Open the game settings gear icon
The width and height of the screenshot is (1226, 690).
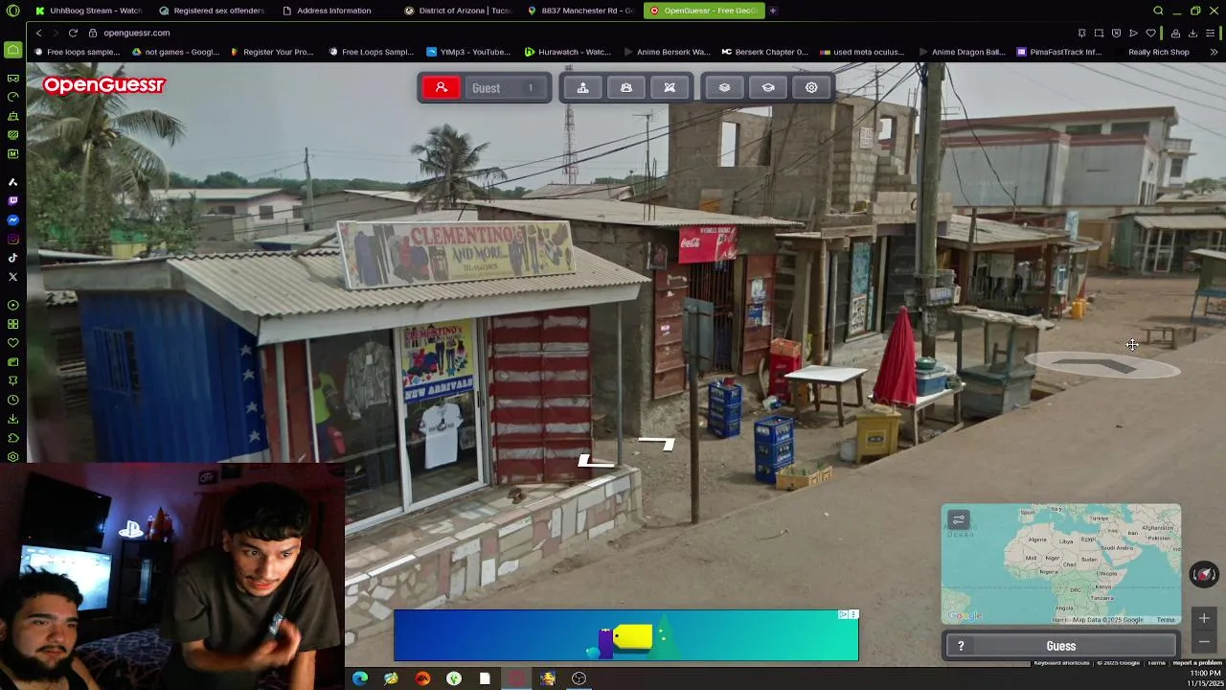click(811, 87)
